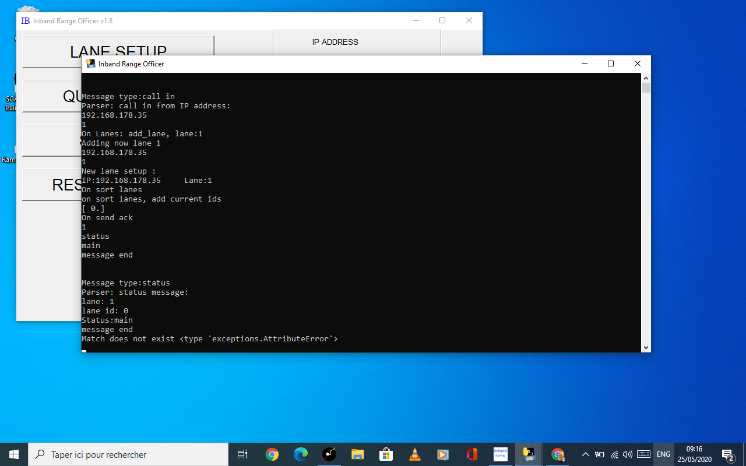Image resolution: width=746 pixels, height=466 pixels.
Task: Click the volume speaker tray icon
Action: coord(628,454)
